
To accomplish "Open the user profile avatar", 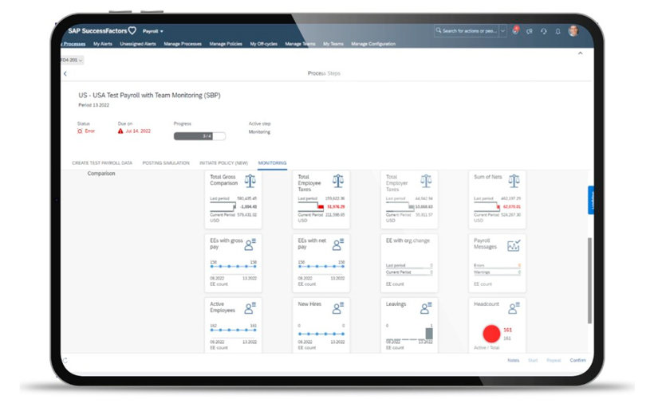I will (573, 31).
